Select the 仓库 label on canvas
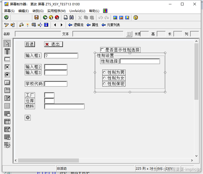 [30, 101]
